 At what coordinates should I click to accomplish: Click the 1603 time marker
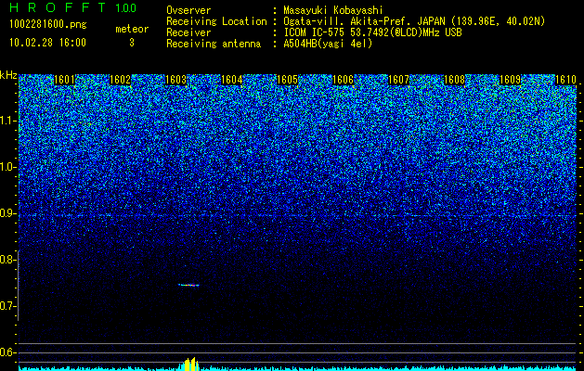click(x=175, y=80)
